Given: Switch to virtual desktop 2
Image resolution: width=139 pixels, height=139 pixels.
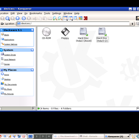Looking at the screenshot, I should [36, 137].
